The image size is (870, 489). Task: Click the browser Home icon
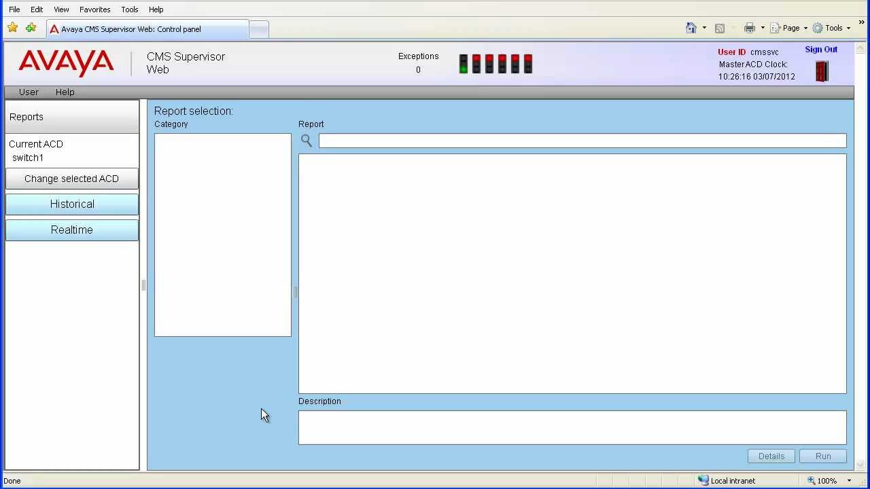pos(691,28)
